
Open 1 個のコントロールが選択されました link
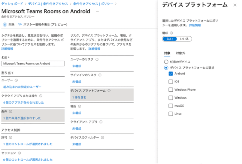click(28, 144)
